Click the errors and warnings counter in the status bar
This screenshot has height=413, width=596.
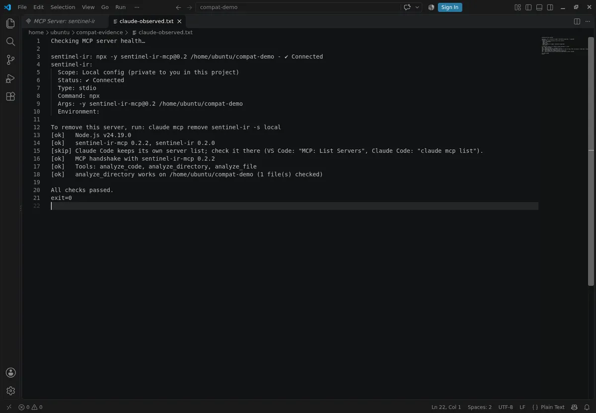pyautogui.click(x=30, y=407)
